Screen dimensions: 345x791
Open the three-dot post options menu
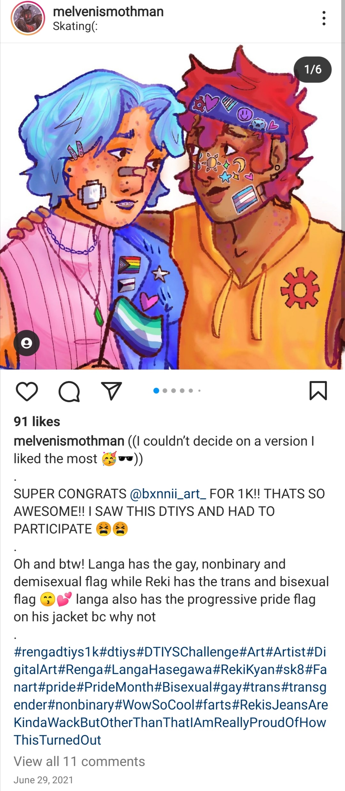point(324,18)
